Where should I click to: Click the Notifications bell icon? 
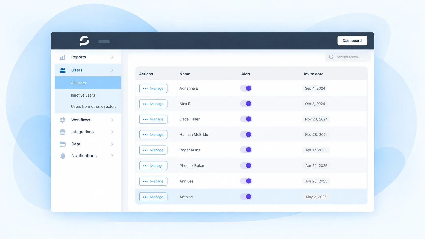pyautogui.click(x=63, y=156)
